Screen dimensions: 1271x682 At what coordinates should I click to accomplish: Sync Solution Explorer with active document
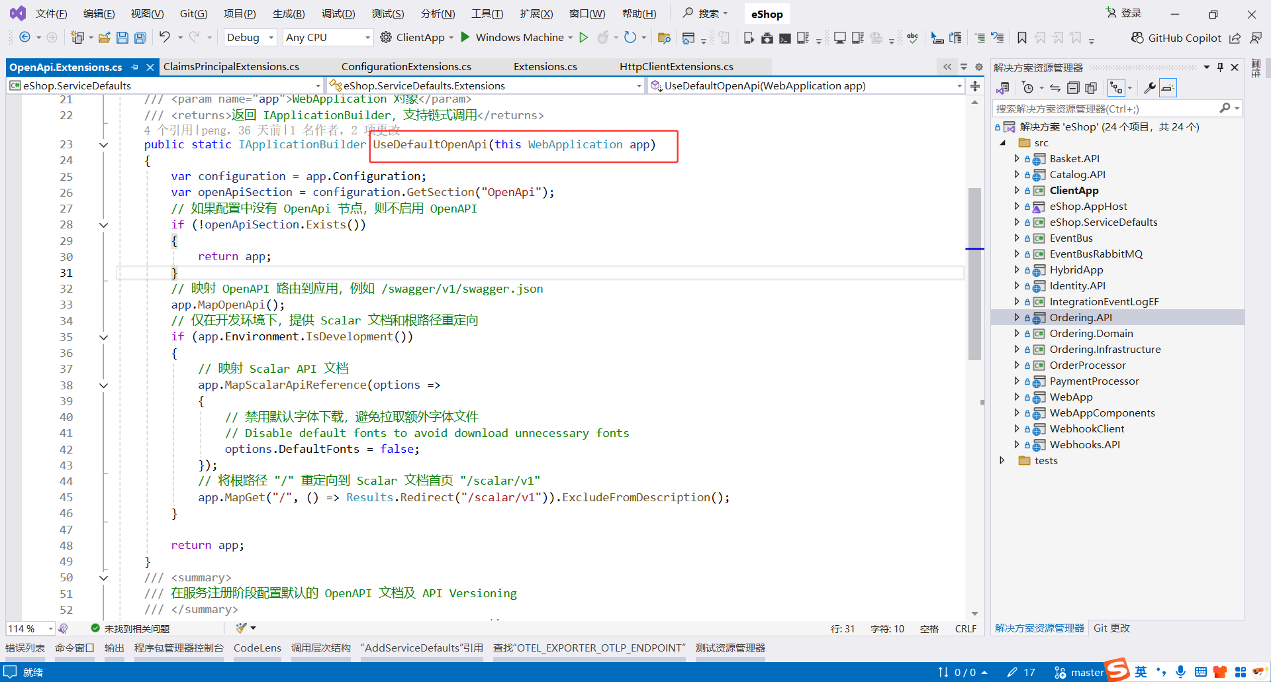click(x=1055, y=88)
